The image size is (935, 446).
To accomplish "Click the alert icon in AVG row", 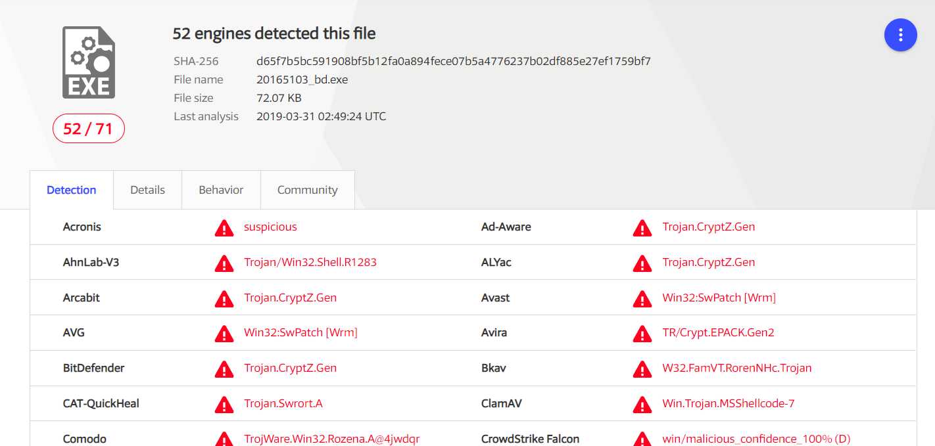I will click(x=224, y=334).
